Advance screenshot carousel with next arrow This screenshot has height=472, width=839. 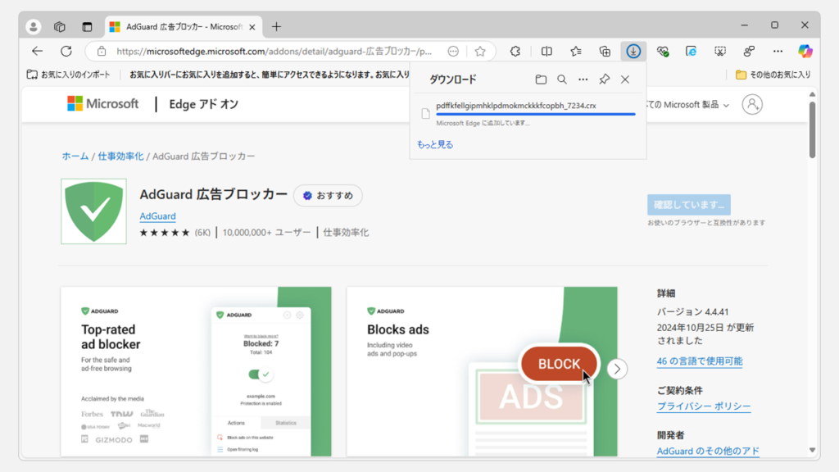(x=617, y=369)
